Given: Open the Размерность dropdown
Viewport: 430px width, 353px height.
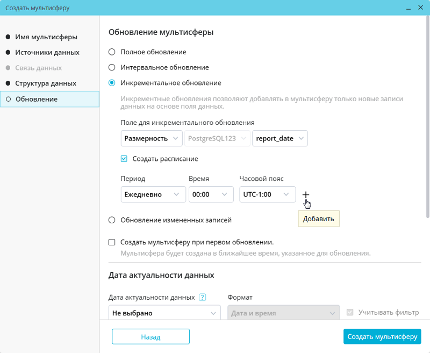Looking at the screenshot, I should (152, 138).
